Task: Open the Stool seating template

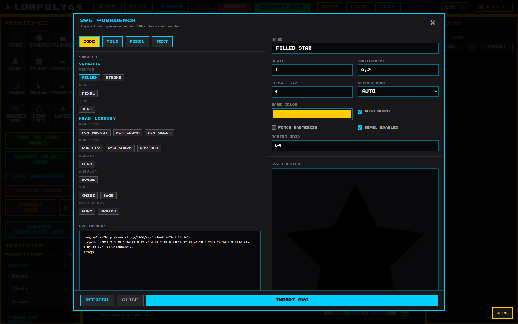Action: pyautogui.click(x=39, y=302)
